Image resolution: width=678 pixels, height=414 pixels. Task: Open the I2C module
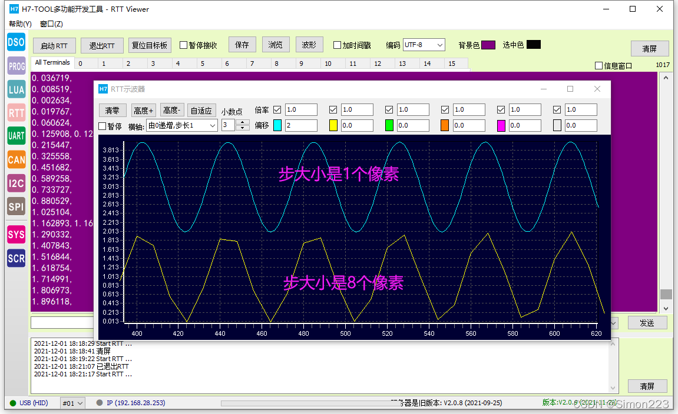click(16, 183)
